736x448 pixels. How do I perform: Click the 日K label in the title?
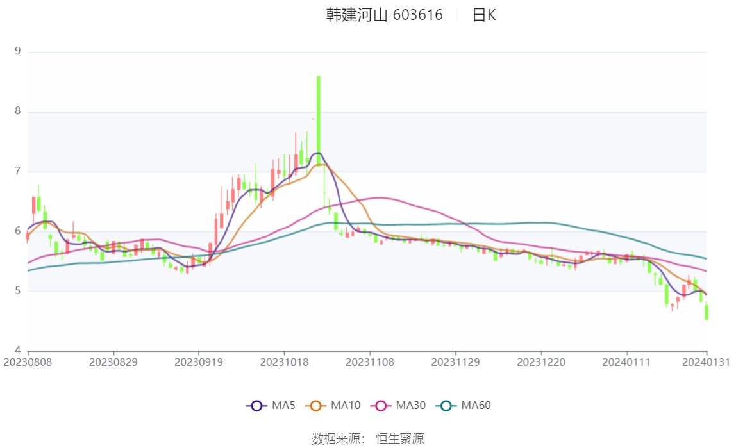click(x=484, y=15)
